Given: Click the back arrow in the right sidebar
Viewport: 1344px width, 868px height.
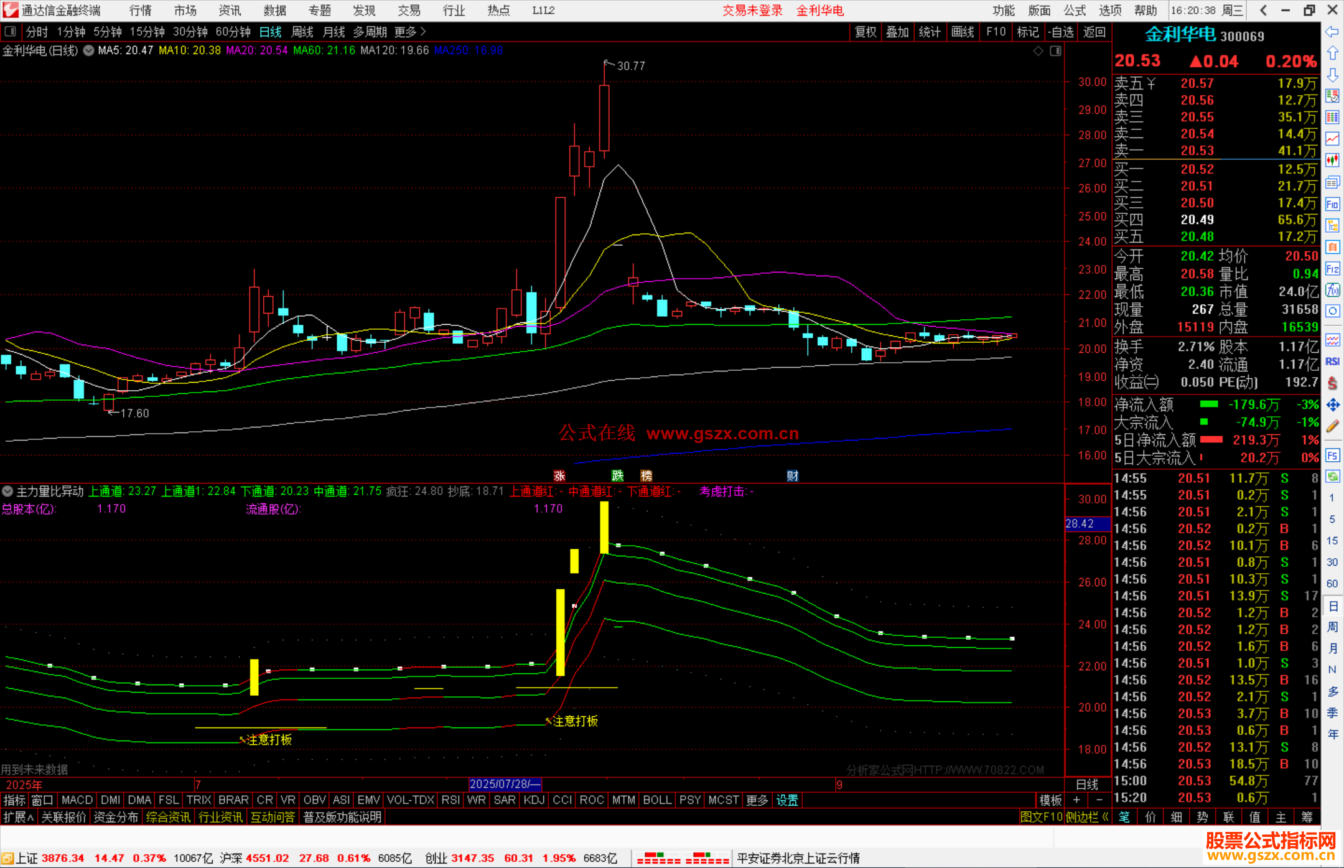Looking at the screenshot, I should (1332, 32).
